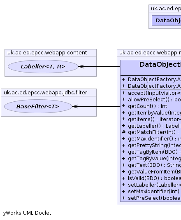Image resolution: width=181 pixels, height=220 pixels.
Task: Click the yWorks UML Doclet text
Action: 27,213
